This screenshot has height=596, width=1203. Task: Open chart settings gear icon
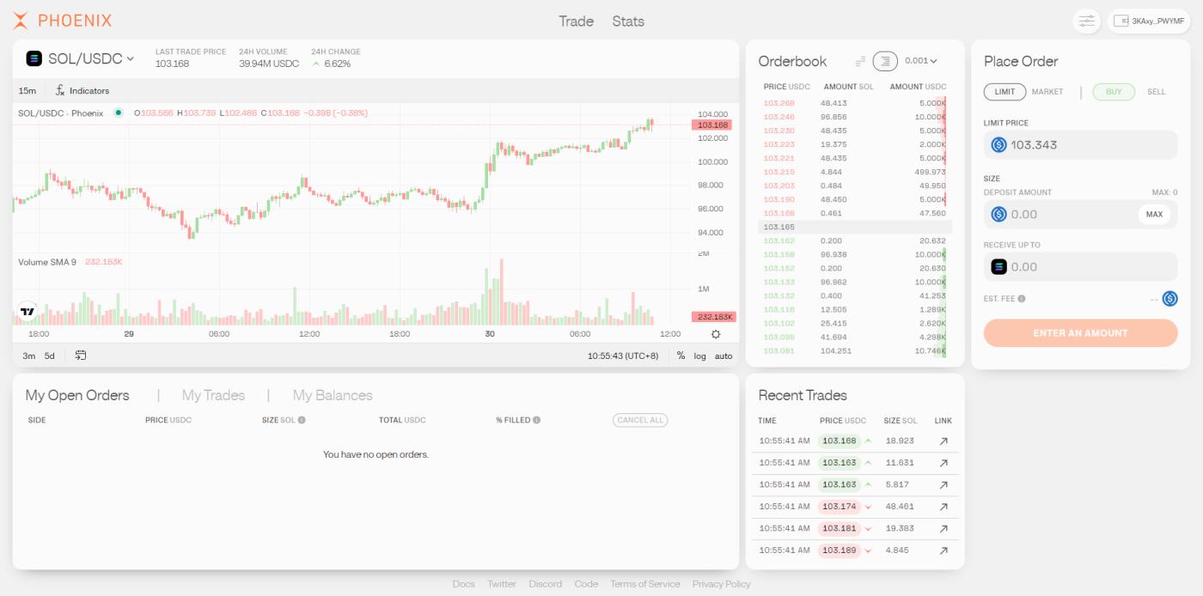(x=716, y=334)
